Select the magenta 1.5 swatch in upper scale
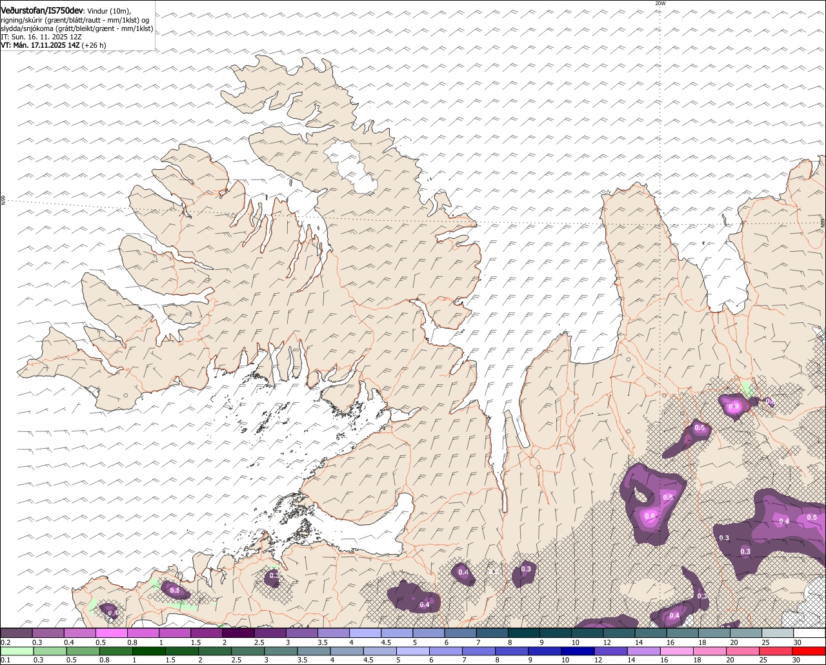826x665 pixels. click(x=207, y=633)
